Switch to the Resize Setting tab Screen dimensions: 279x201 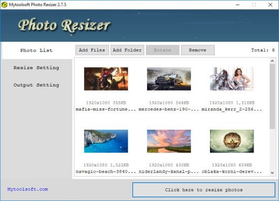point(37,68)
